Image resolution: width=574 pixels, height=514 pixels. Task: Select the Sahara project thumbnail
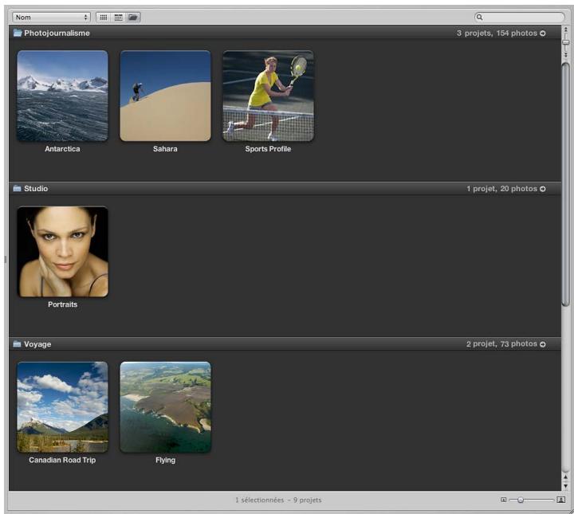[x=166, y=96]
